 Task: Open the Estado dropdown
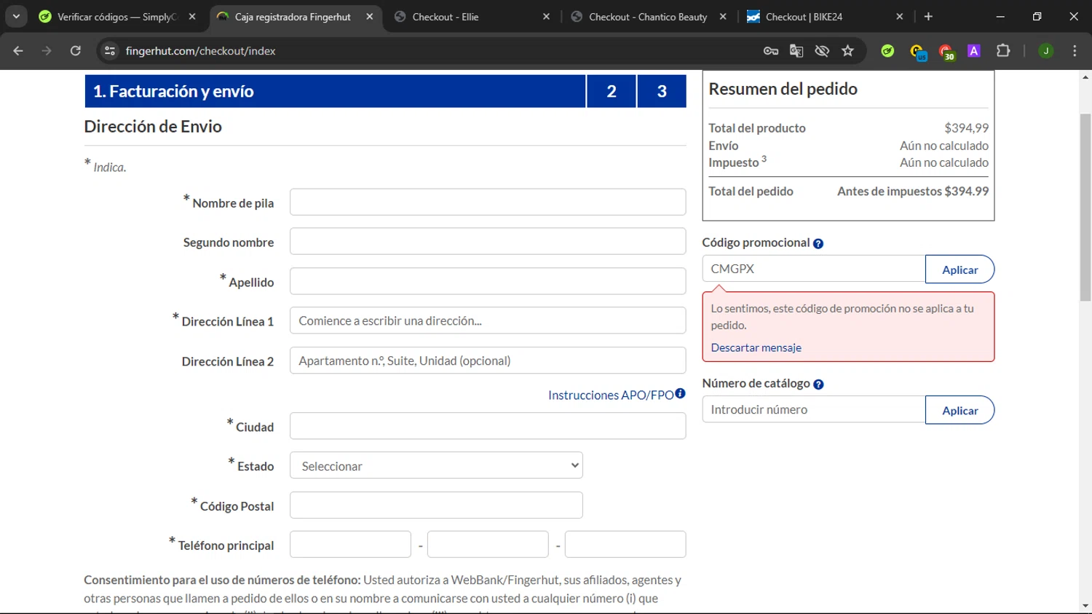click(436, 465)
